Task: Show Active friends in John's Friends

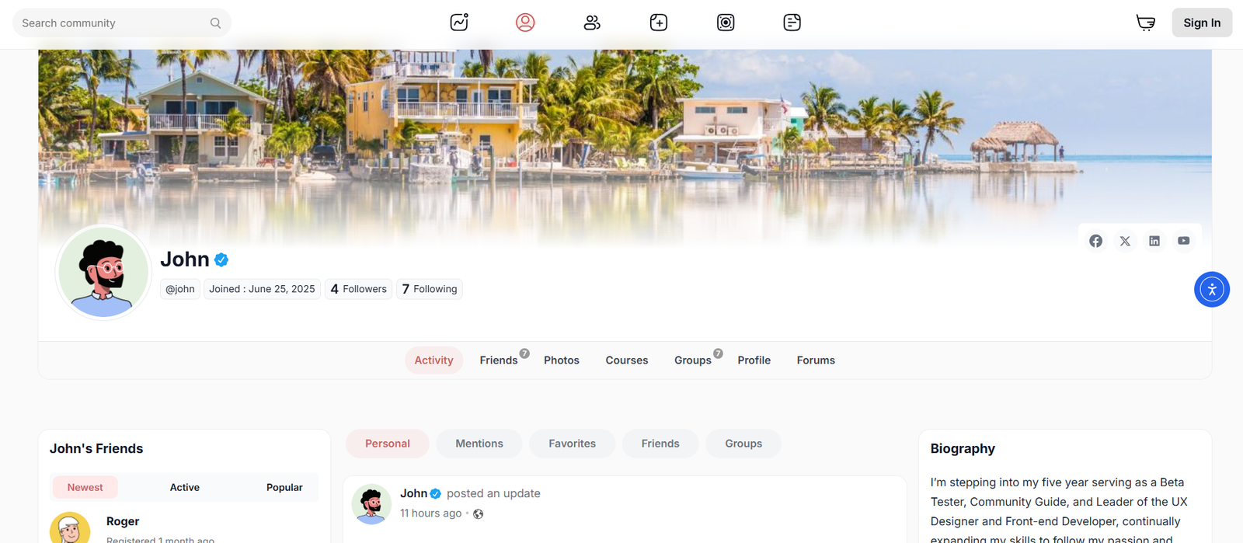Action: [x=185, y=488]
